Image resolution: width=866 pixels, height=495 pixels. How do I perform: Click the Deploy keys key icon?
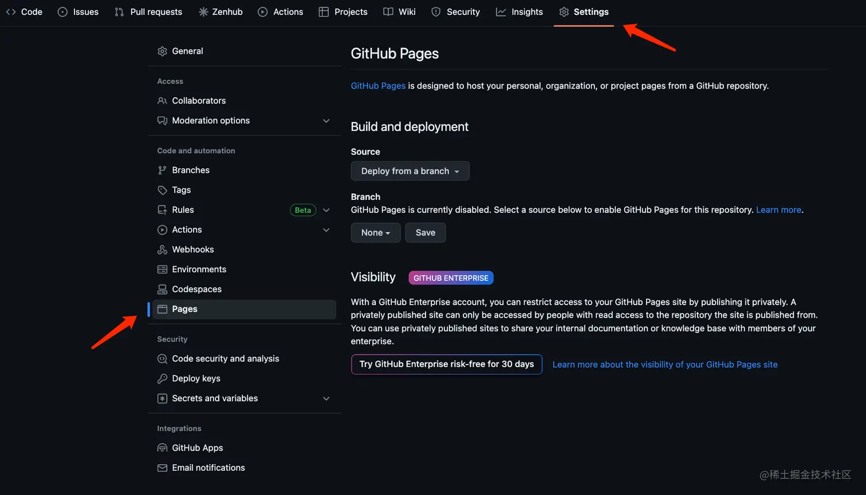point(162,378)
